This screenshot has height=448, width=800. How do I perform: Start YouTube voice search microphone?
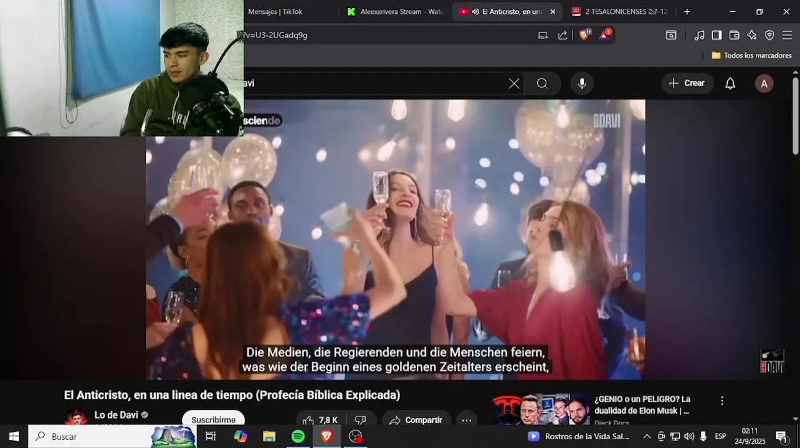[582, 83]
